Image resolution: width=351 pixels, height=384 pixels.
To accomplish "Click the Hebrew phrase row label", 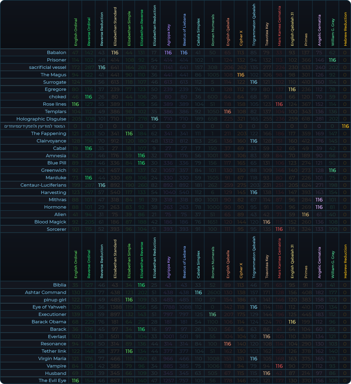I will click(35, 126).
